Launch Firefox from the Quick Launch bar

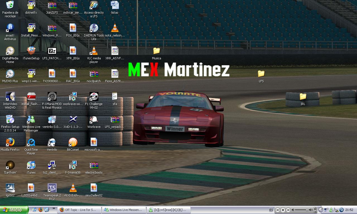[x=41, y=210]
